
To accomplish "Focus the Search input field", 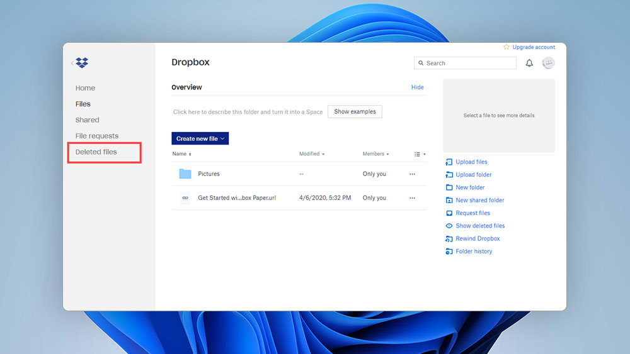I will 466,63.
